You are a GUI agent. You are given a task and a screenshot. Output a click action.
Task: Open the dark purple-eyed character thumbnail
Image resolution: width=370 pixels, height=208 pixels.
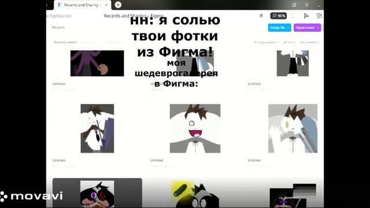point(293,196)
